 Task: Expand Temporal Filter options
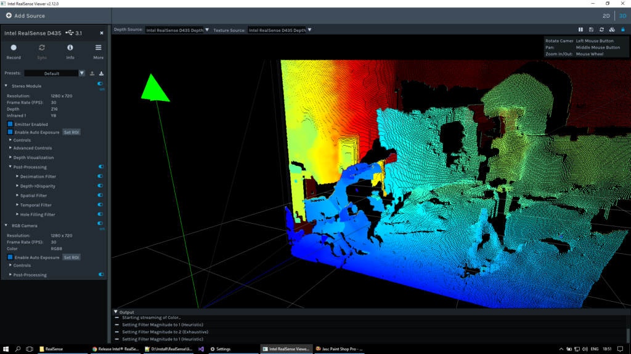click(x=17, y=205)
